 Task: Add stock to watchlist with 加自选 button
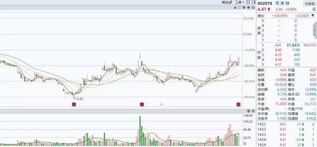(x=309, y=4)
